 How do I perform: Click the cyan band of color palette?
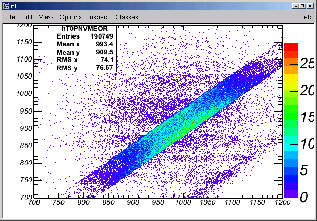click(x=291, y=148)
